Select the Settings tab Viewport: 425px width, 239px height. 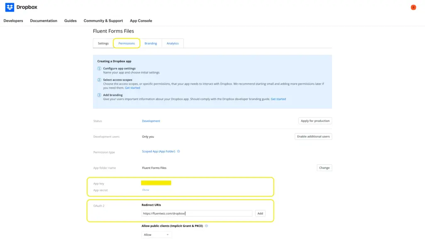(x=103, y=43)
